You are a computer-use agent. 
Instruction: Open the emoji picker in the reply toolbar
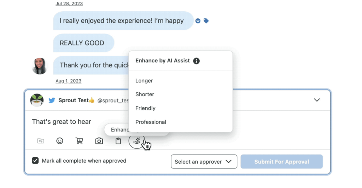tap(60, 141)
